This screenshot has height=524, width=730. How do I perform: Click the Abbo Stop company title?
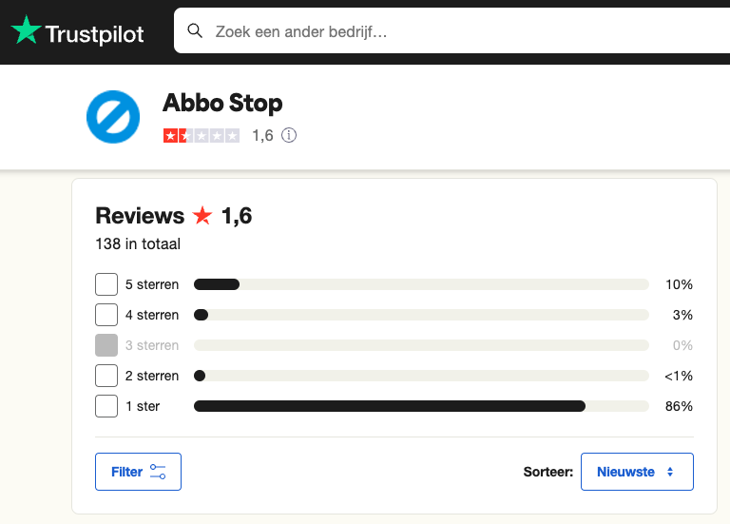(x=222, y=103)
